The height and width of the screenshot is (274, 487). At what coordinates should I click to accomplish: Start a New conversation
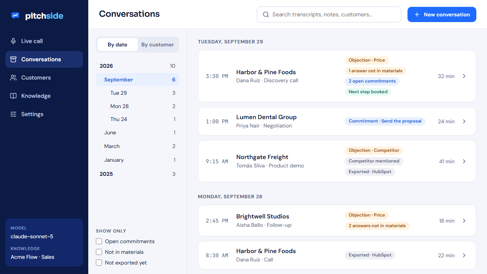point(442,14)
